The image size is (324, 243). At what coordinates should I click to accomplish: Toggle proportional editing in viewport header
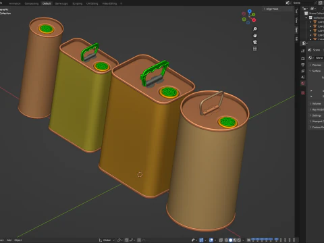pyautogui.click(x=139, y=240)
